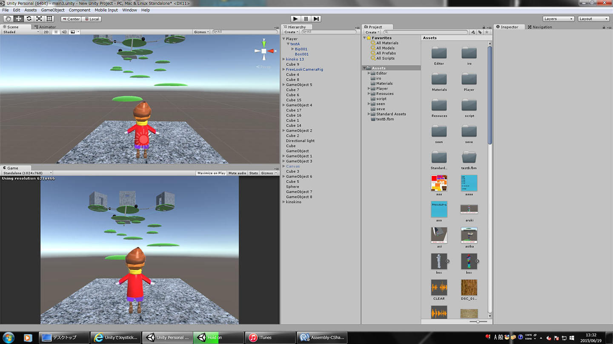This screenshot has height=344, width=613.
Task: Switch to the Animator tab
Action: coord(47,27)
